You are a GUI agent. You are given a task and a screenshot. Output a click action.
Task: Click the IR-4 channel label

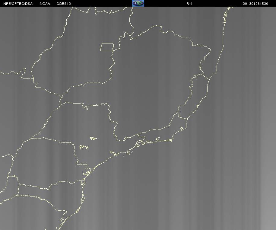click(189, 4)
